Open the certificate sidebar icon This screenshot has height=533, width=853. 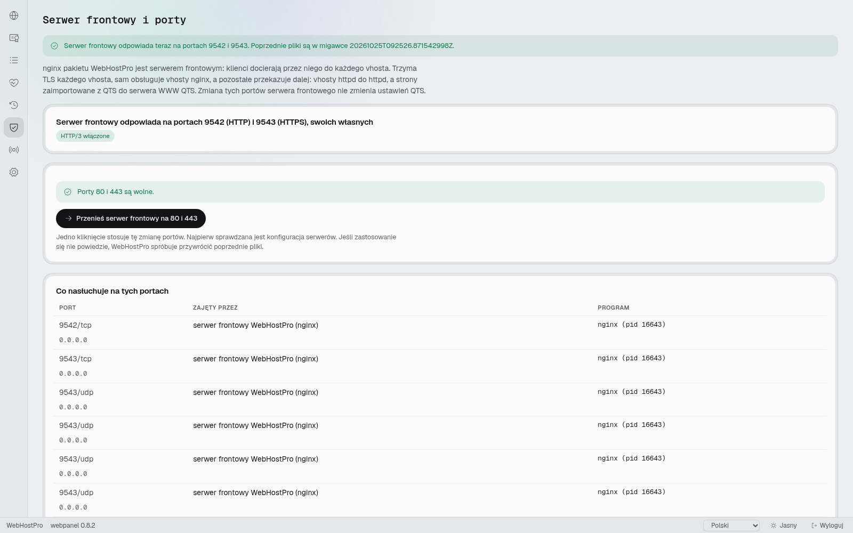[14, 38]
